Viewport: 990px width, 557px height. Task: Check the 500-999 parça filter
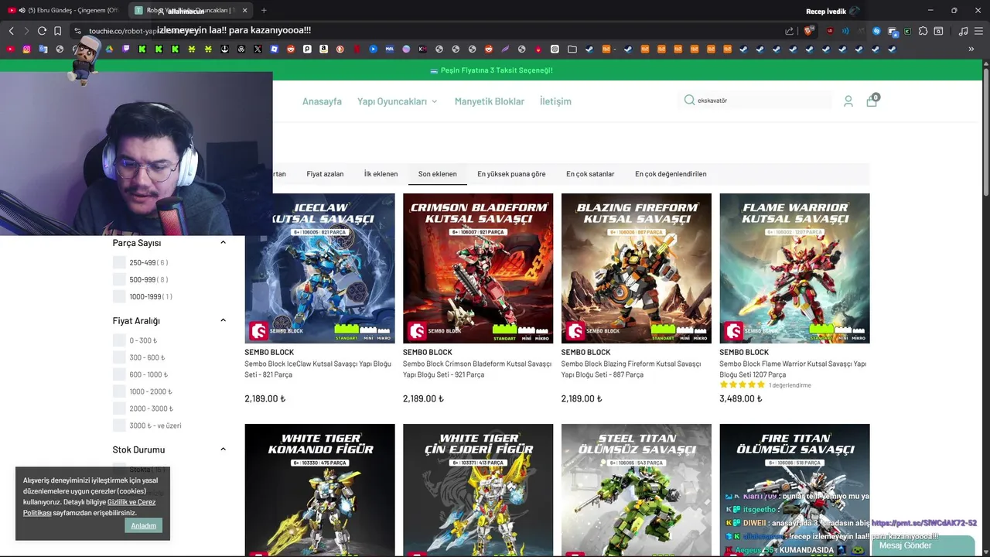pos(119,279)
